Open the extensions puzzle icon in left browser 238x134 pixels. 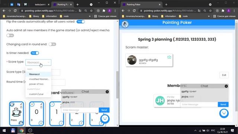coord(104,11)
